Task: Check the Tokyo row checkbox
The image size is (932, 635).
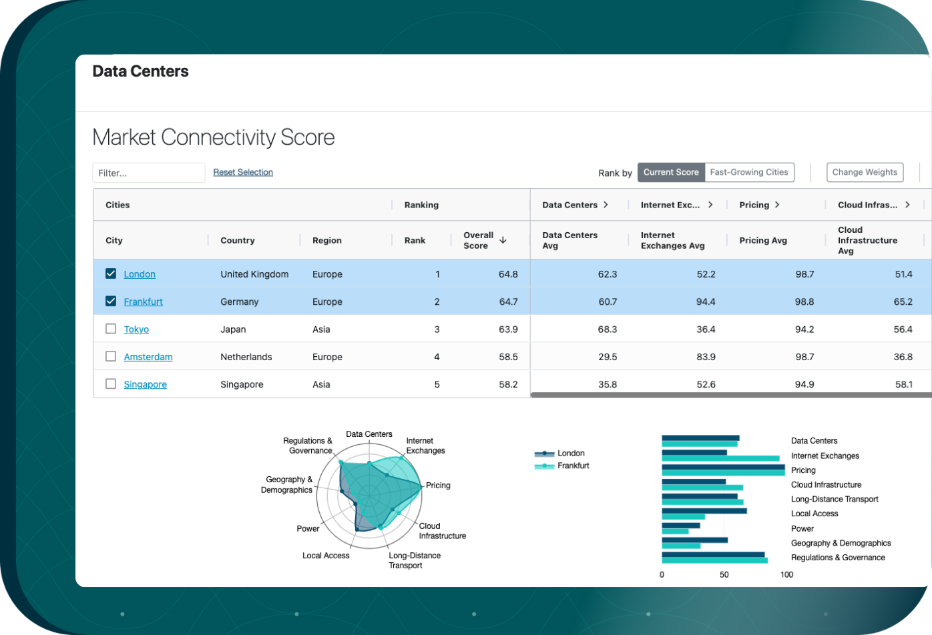Action: coord(111,329)
